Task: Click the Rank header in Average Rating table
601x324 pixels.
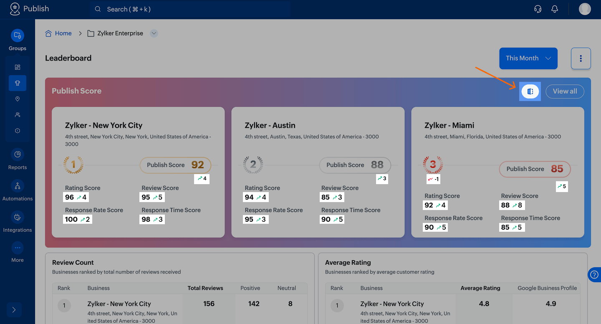Action: tap(337, 288)
